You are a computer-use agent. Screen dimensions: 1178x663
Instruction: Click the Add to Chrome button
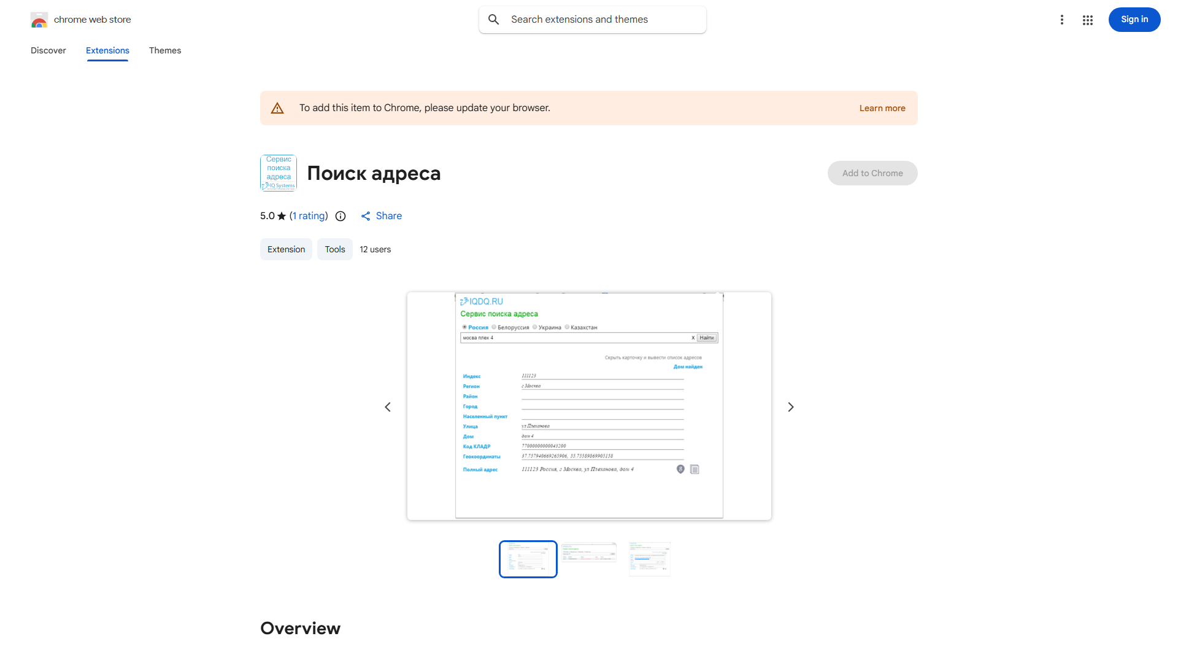click(872, 173)
